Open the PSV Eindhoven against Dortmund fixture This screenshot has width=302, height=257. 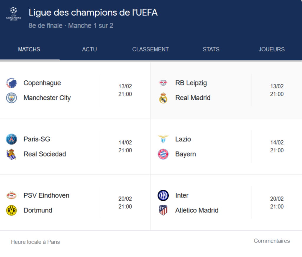(x=74, y=202)
